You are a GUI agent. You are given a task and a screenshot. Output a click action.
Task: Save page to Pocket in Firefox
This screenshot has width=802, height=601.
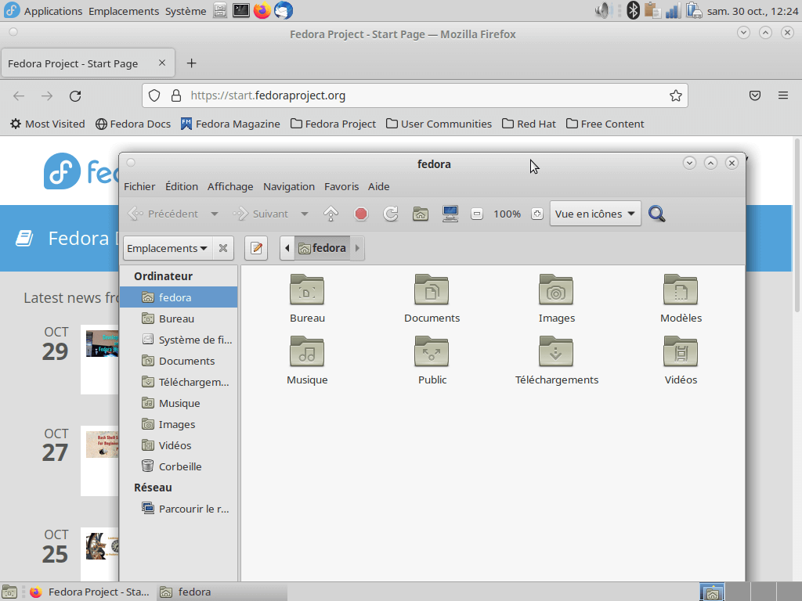coord(755,95)
